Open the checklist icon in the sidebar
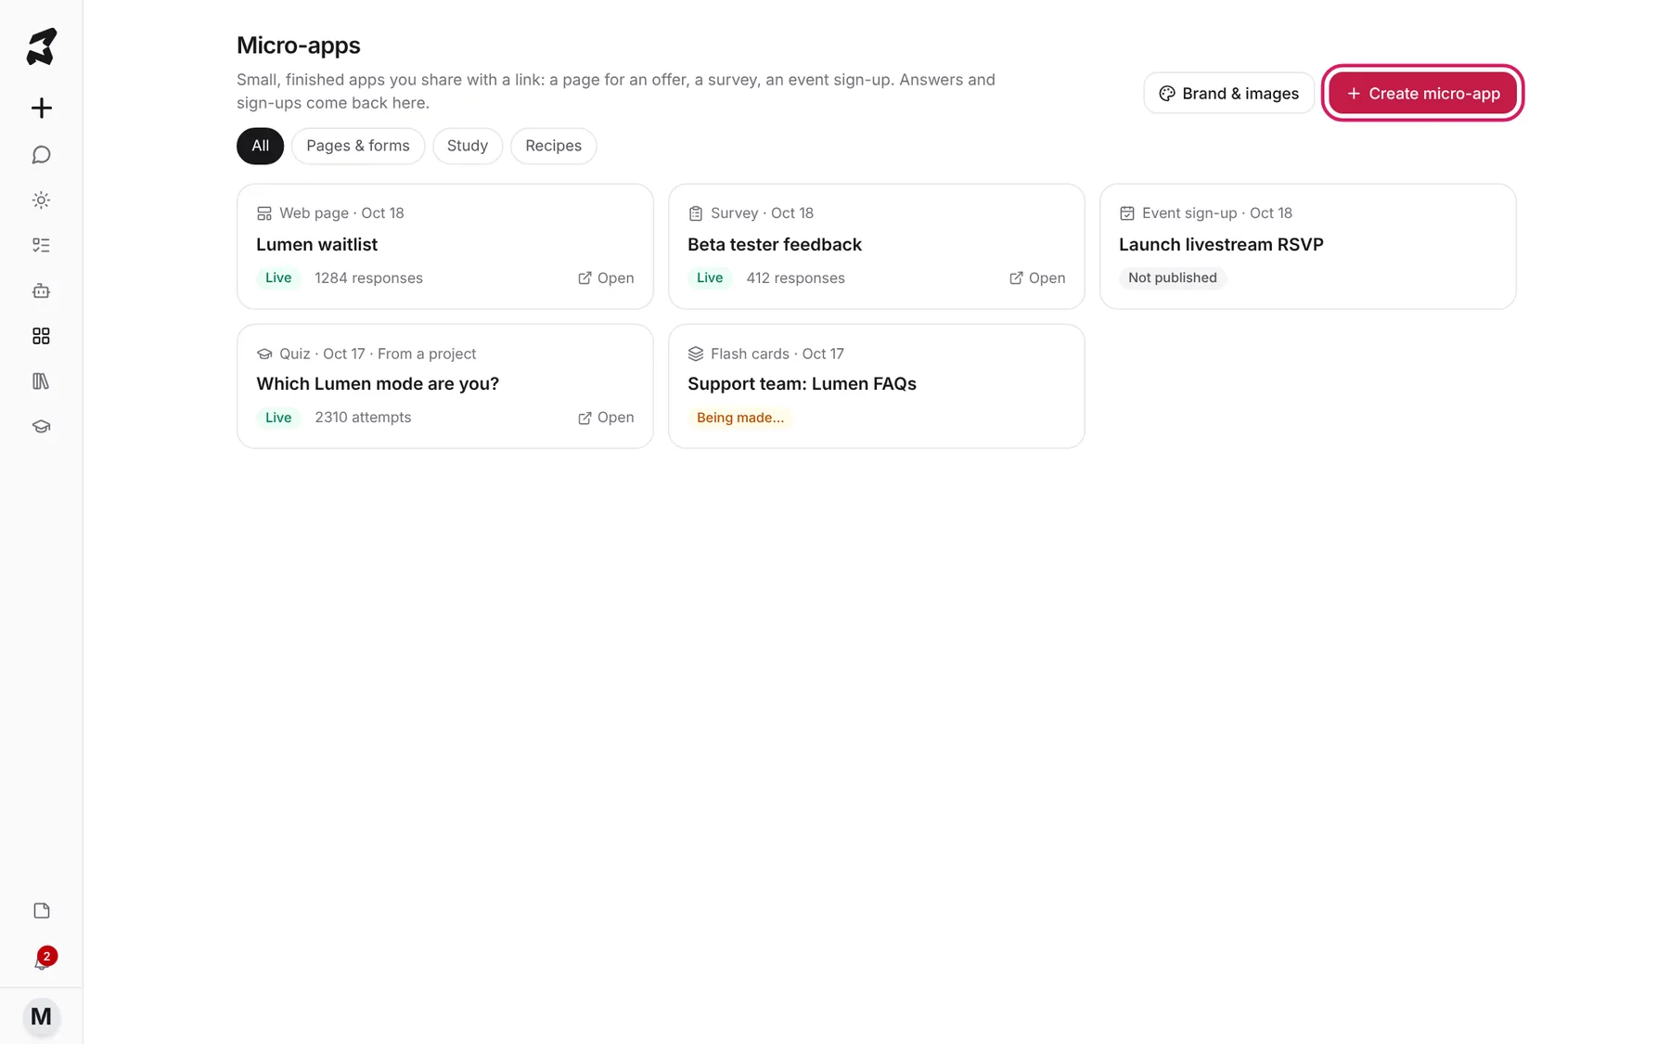The width and height of the screenshot is (1670, 1044). (41, 245)
